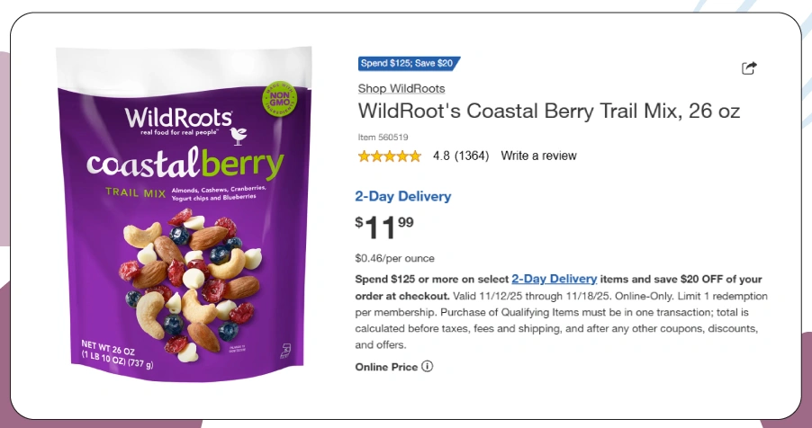Screen dimensions: 812x428
Task: Click the Online Price label
Action: click(386, 367)
